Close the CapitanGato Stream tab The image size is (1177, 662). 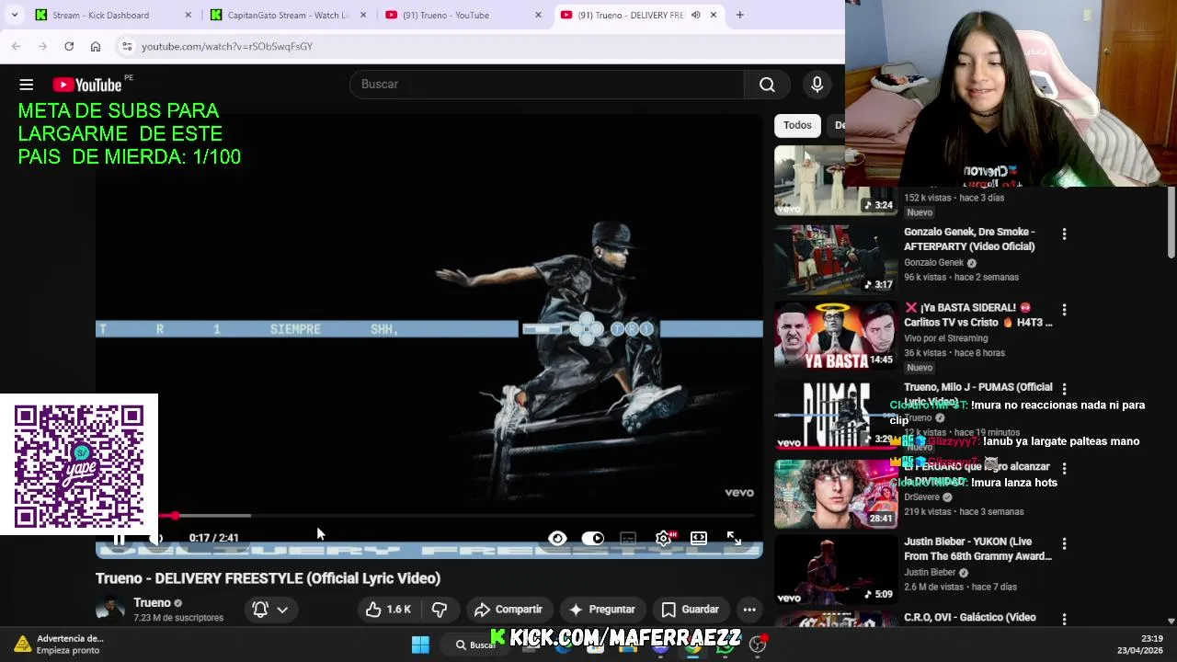click(363, 15)
